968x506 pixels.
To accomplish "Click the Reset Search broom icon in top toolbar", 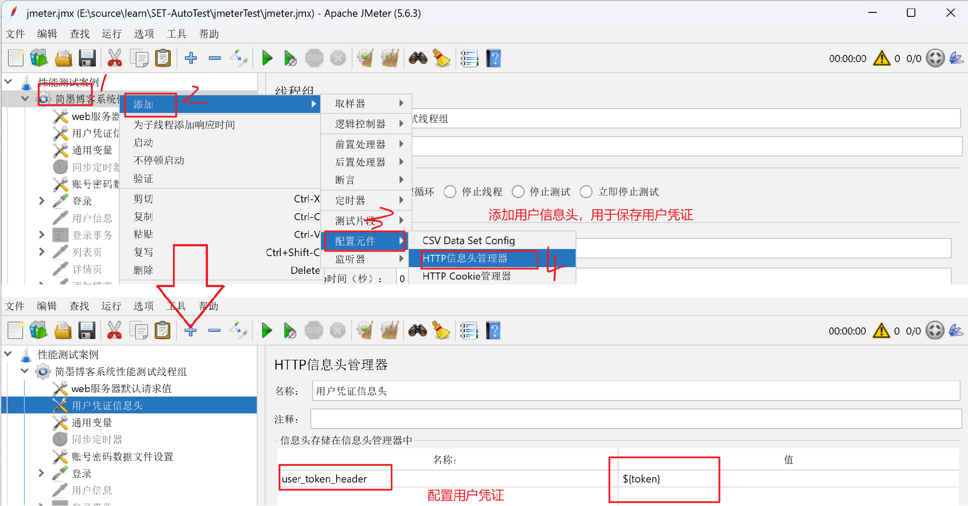I will [442, 58].
